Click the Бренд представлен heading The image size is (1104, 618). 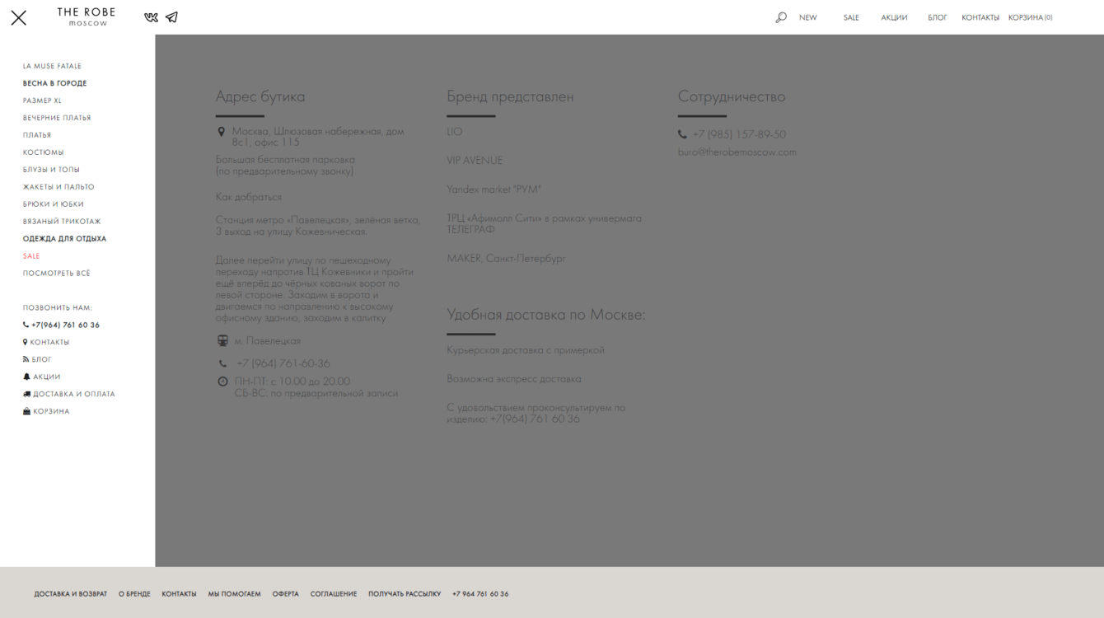(510, 96)
